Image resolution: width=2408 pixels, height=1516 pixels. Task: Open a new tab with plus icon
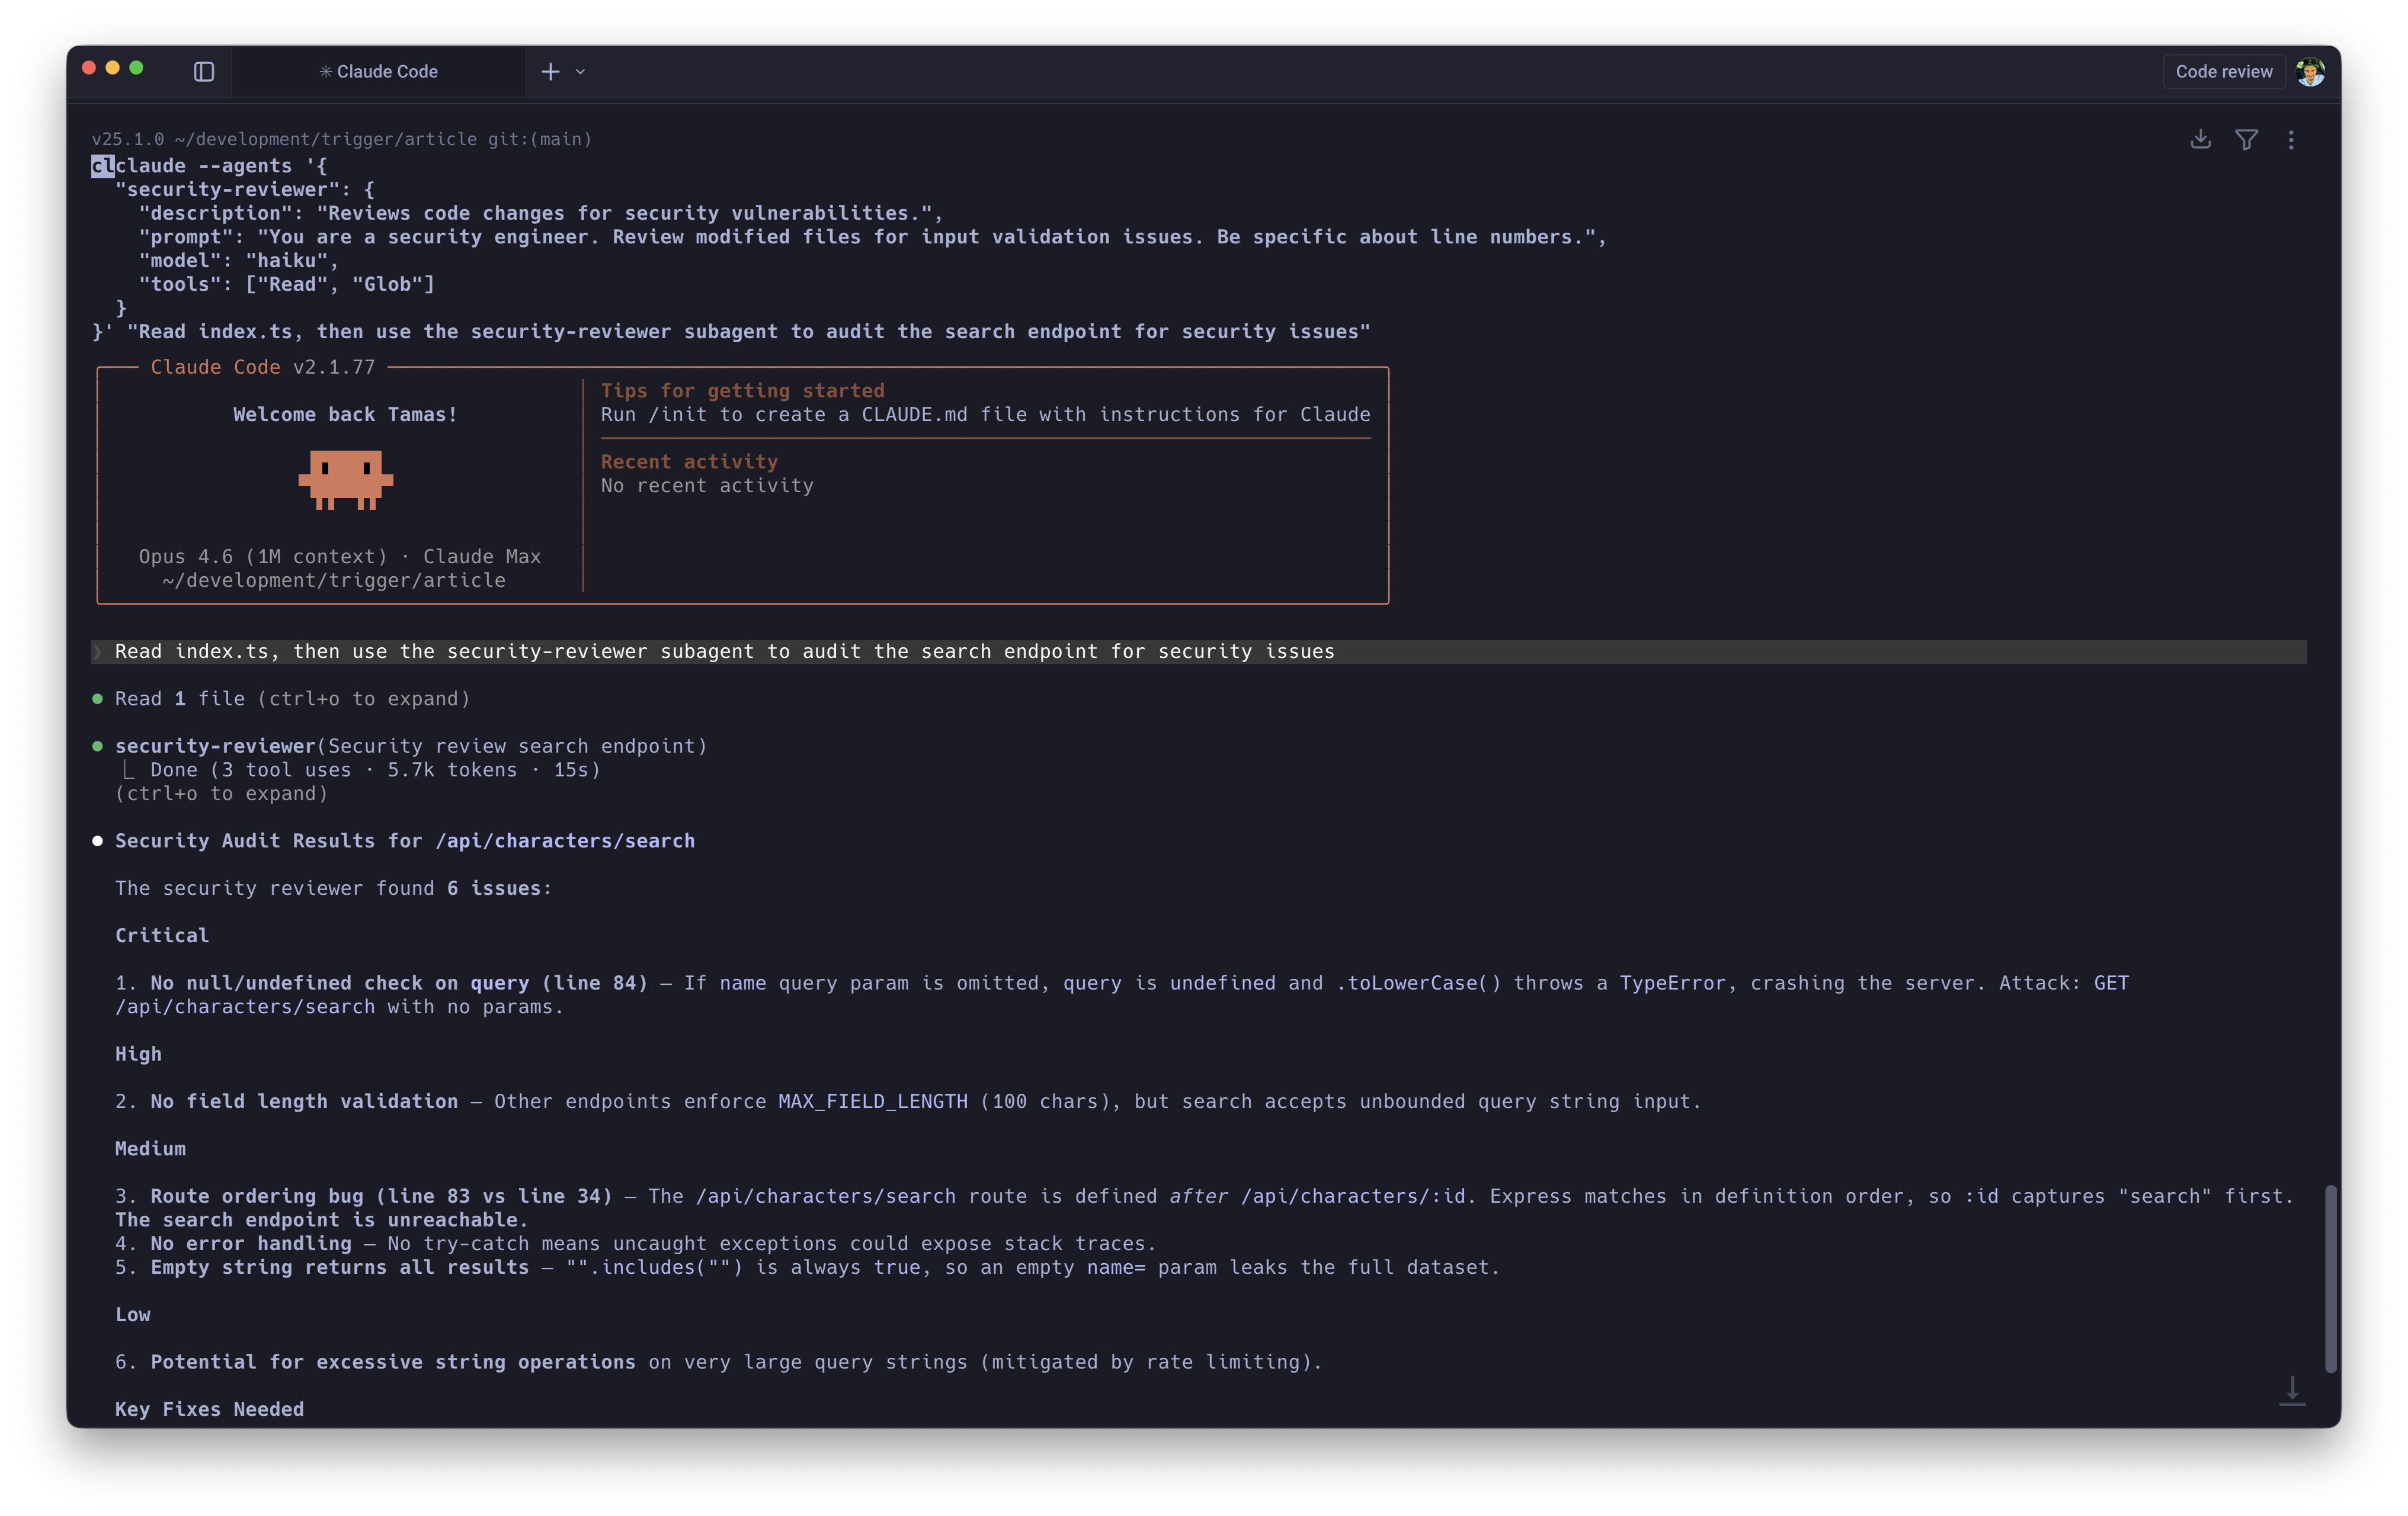click(550, 71)
